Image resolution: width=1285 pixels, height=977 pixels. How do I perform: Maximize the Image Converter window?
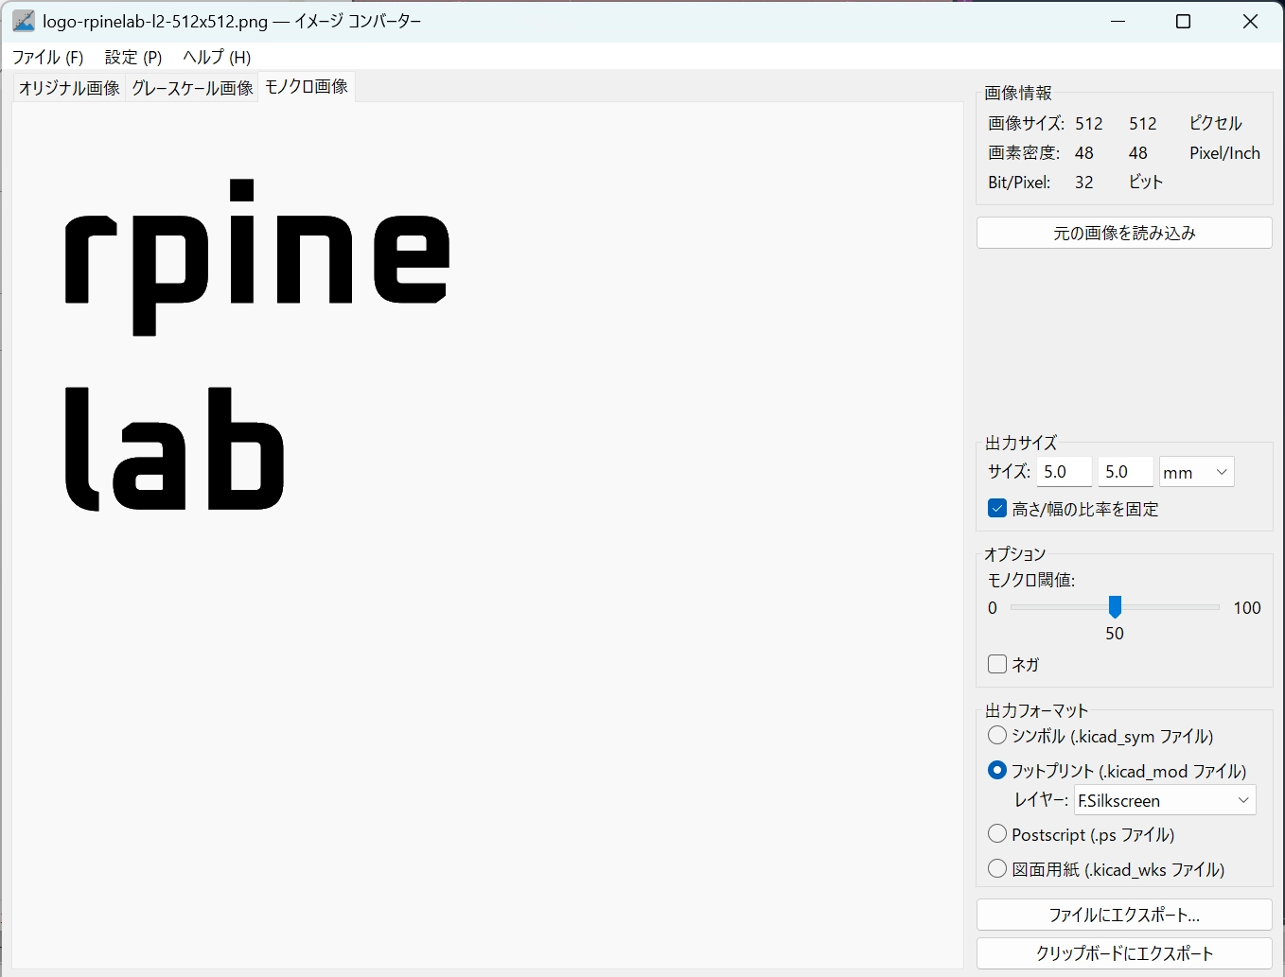[x=1183, y=21]
